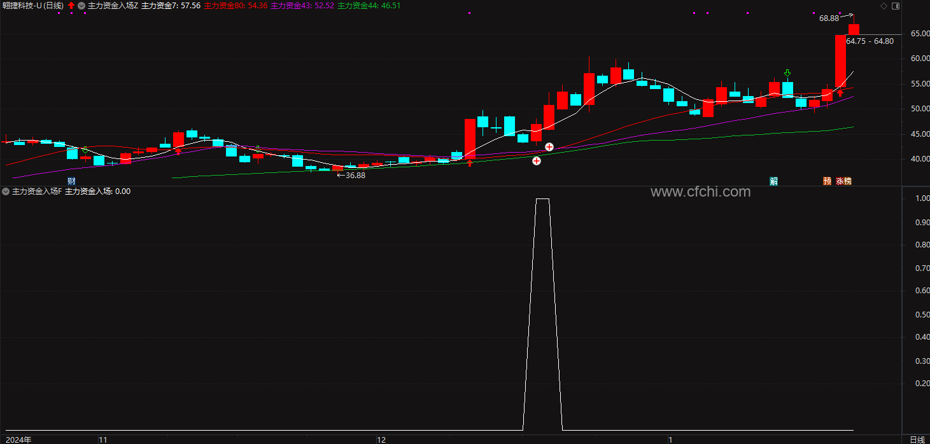The image size is (930, 444).
Task: Click the 财 financial report marker
Action: 71,181
